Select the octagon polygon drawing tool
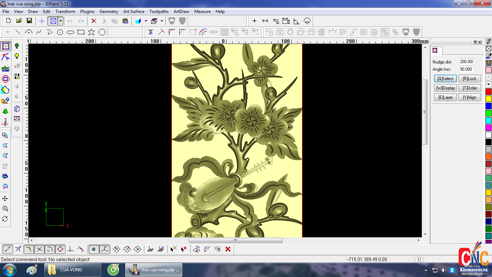 point(102,32)
